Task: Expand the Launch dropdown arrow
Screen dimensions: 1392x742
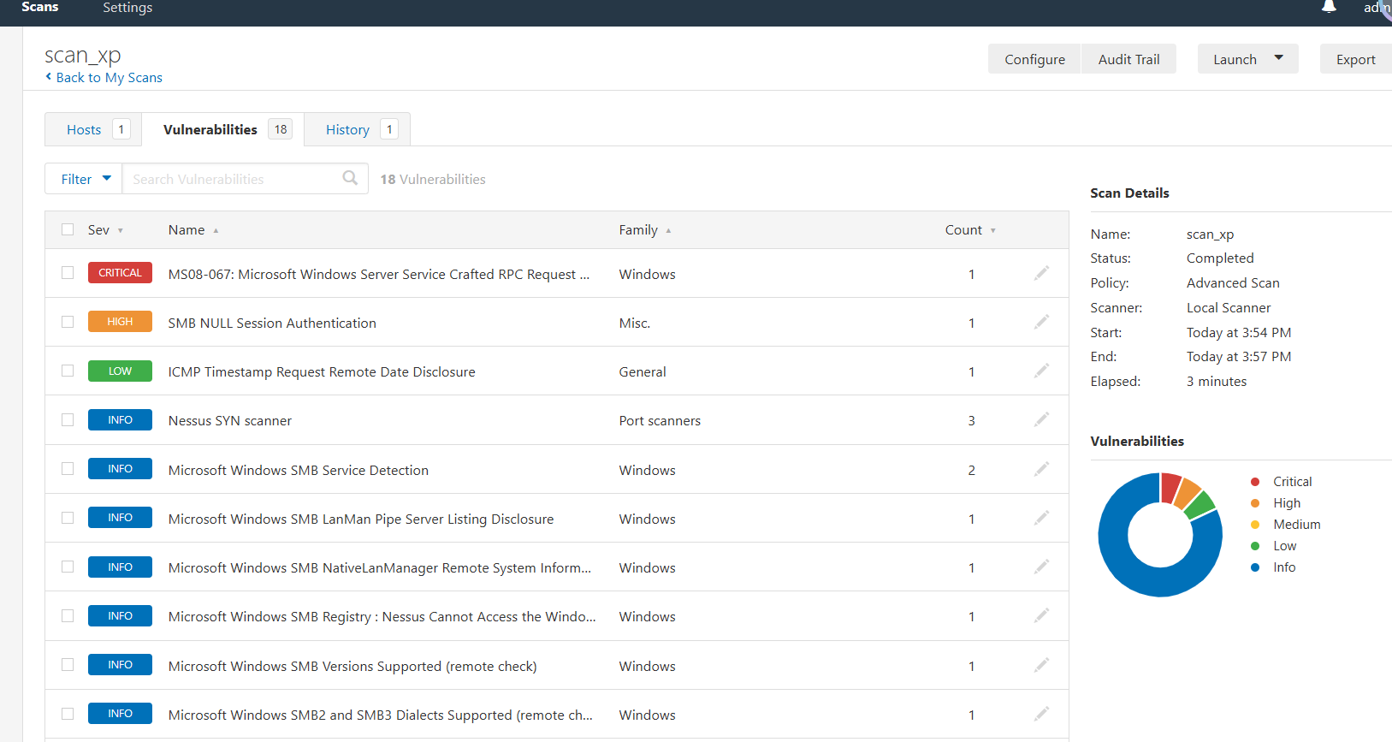Action: tap(1278, 58)
